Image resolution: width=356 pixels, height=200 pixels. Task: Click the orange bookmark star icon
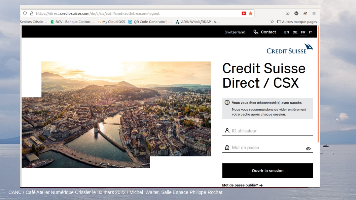251,13
